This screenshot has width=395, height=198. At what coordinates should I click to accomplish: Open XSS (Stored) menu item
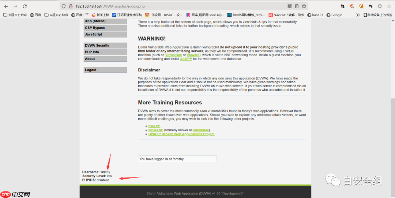[105, 21]
